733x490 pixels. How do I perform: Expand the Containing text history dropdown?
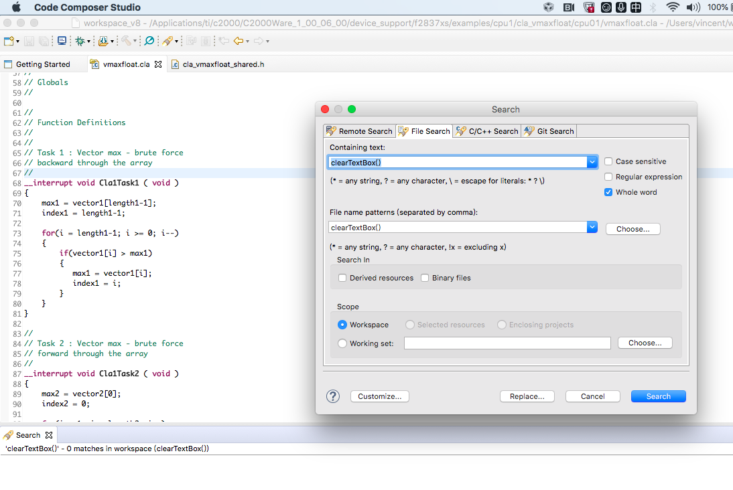click(x=592, y=162)
